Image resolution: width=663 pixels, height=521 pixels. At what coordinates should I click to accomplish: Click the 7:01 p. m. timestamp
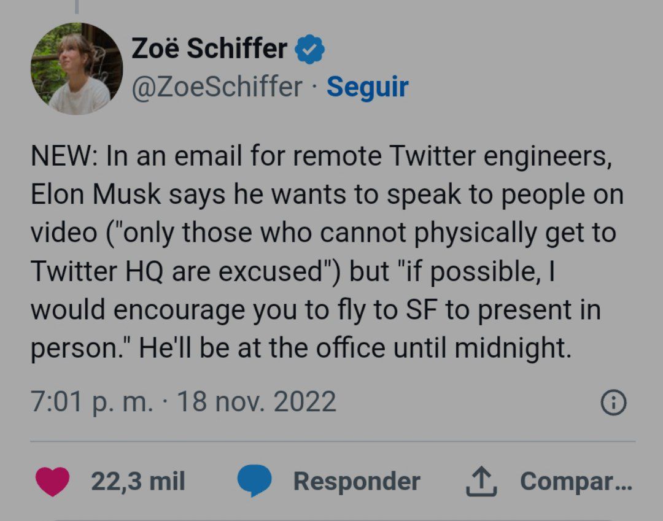point(91,401)
